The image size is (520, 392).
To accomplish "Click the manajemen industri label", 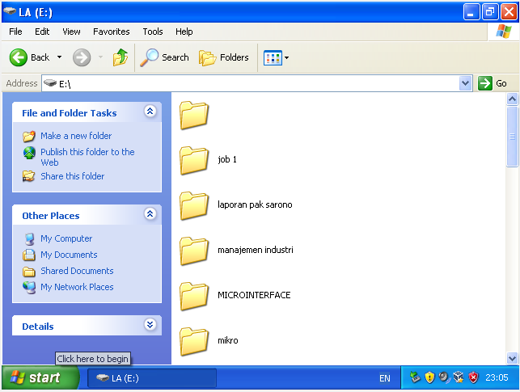I will pyautogui.click(x=256, y=250).
